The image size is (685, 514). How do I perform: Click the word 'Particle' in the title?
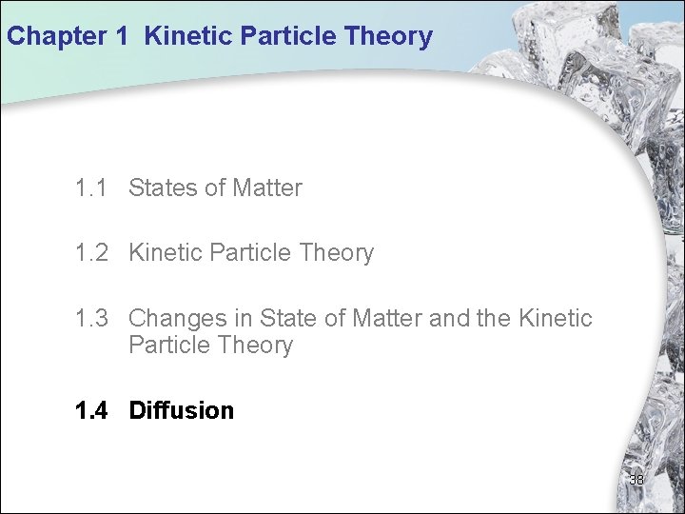[x=289, y=37]
